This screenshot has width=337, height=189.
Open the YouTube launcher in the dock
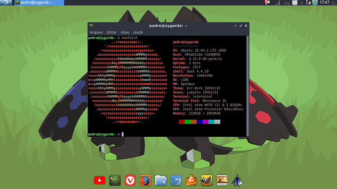pyautogui.click(x=100, y=180)
